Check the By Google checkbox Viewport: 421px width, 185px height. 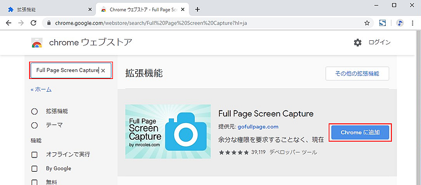point(34,169)
